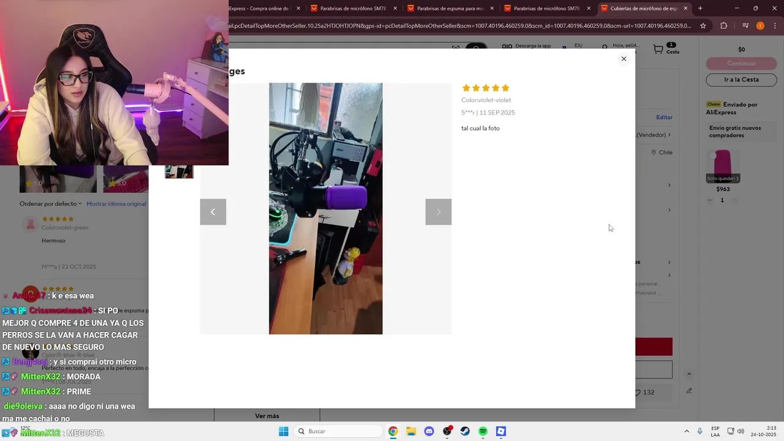Open Spotify from the taskbar
Viewport: 784px width, 441px height.
[483, 431]
